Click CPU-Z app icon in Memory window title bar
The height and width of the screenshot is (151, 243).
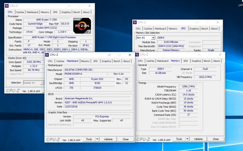click(137, 55)
